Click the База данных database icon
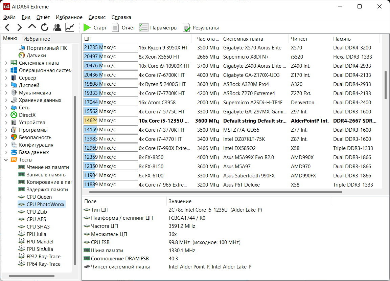The width and height of the screenshot is (390, 281). point(14,152)
